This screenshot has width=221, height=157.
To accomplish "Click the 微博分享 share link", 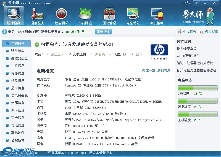I will coord(149,71).
